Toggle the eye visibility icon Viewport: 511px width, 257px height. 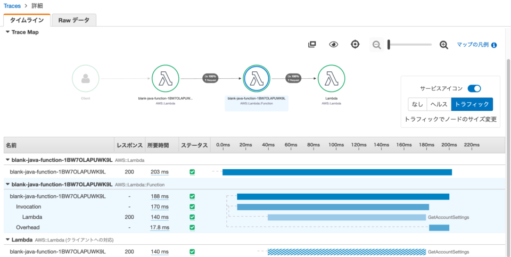coord(333,44)
